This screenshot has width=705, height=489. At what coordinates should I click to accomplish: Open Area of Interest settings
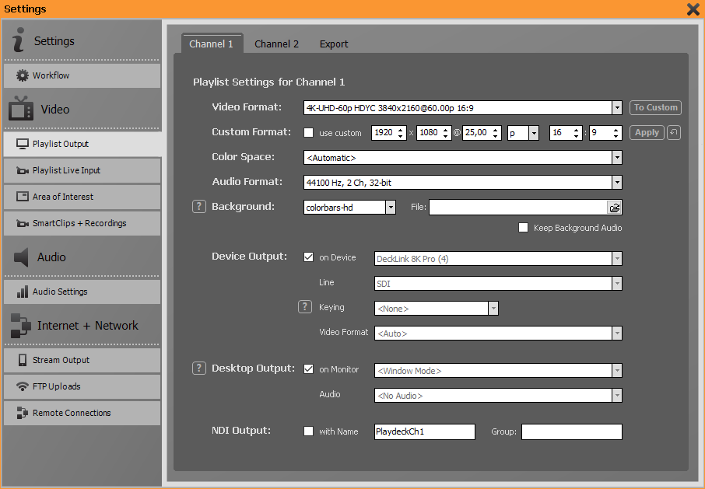coord(82,197)
